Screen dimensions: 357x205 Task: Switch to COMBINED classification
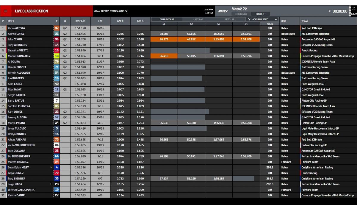[241, 14]
